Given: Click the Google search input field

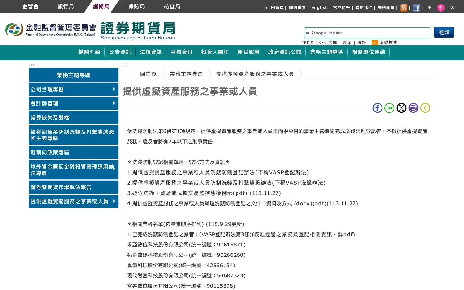Looking at the screenshot, I should pyautogui.click(x=367, y=33).
